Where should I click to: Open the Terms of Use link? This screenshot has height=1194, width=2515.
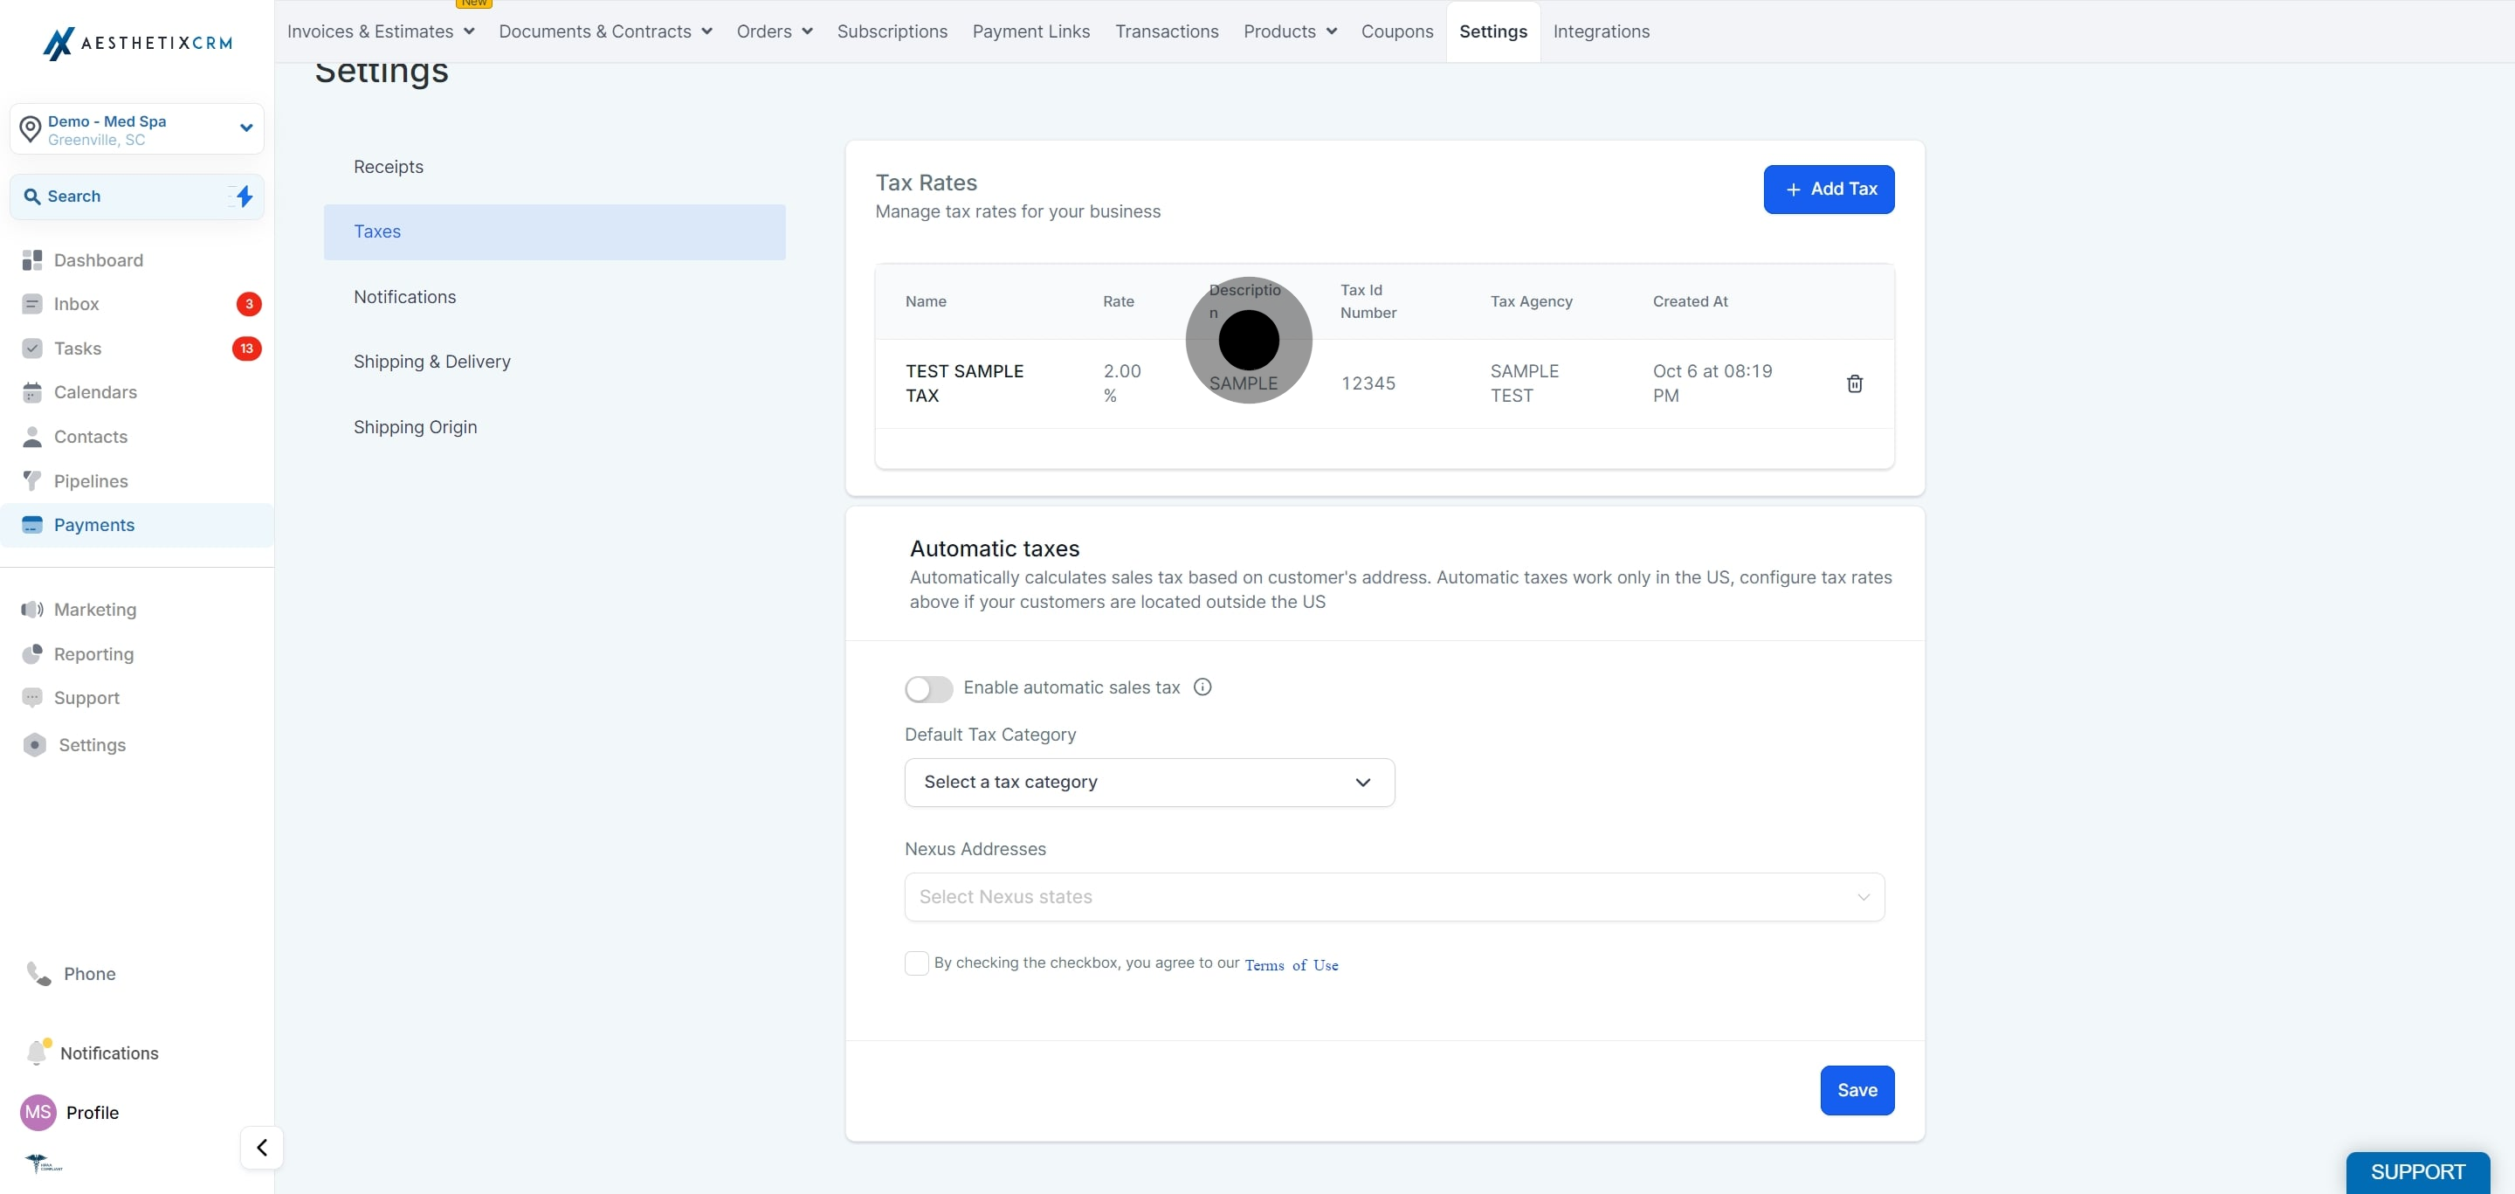(x=1291, y=964)
